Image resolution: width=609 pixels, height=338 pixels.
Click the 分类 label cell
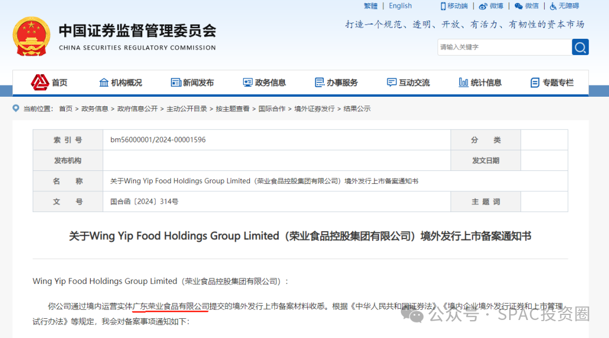tap(486, 140)
